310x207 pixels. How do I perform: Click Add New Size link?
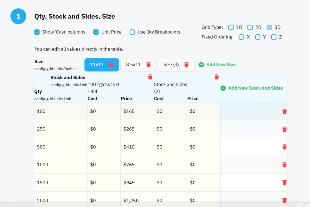pos(221,65)
